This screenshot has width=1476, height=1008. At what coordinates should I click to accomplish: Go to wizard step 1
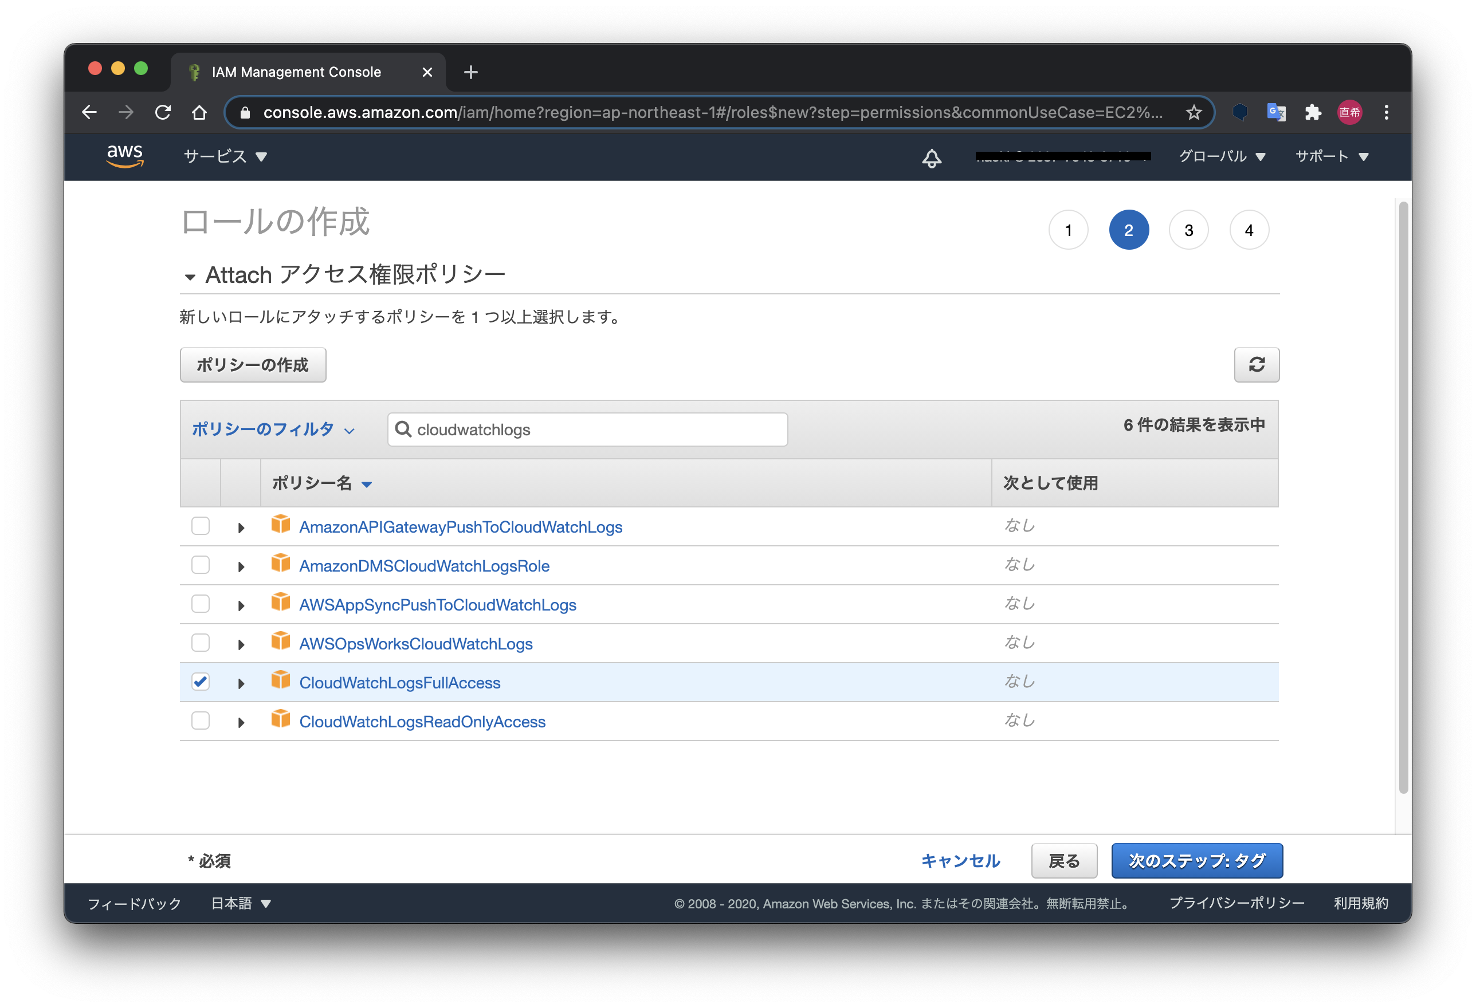(1068, 230)
